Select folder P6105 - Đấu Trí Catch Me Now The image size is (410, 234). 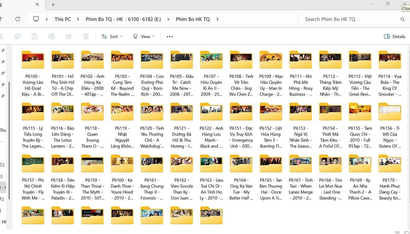(182, 74)
